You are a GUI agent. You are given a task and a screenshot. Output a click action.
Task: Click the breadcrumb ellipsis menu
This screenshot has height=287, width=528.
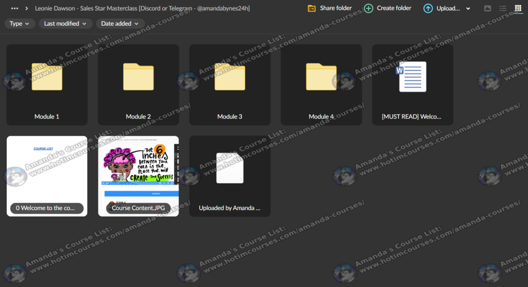coord(15,8)
